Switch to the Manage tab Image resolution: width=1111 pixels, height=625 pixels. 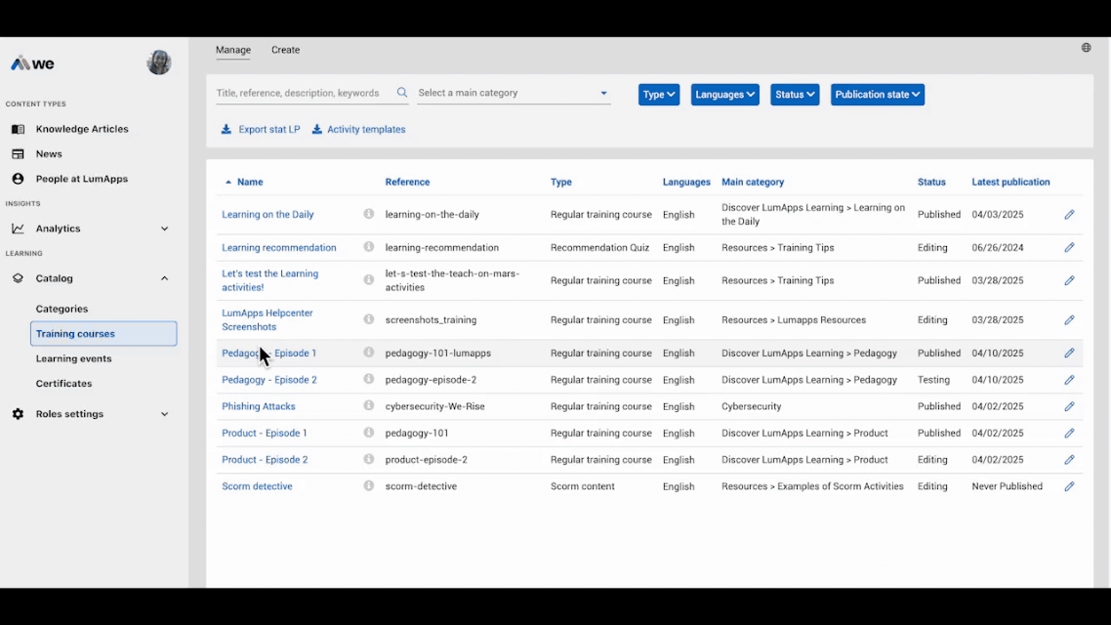tap(233, 50)
